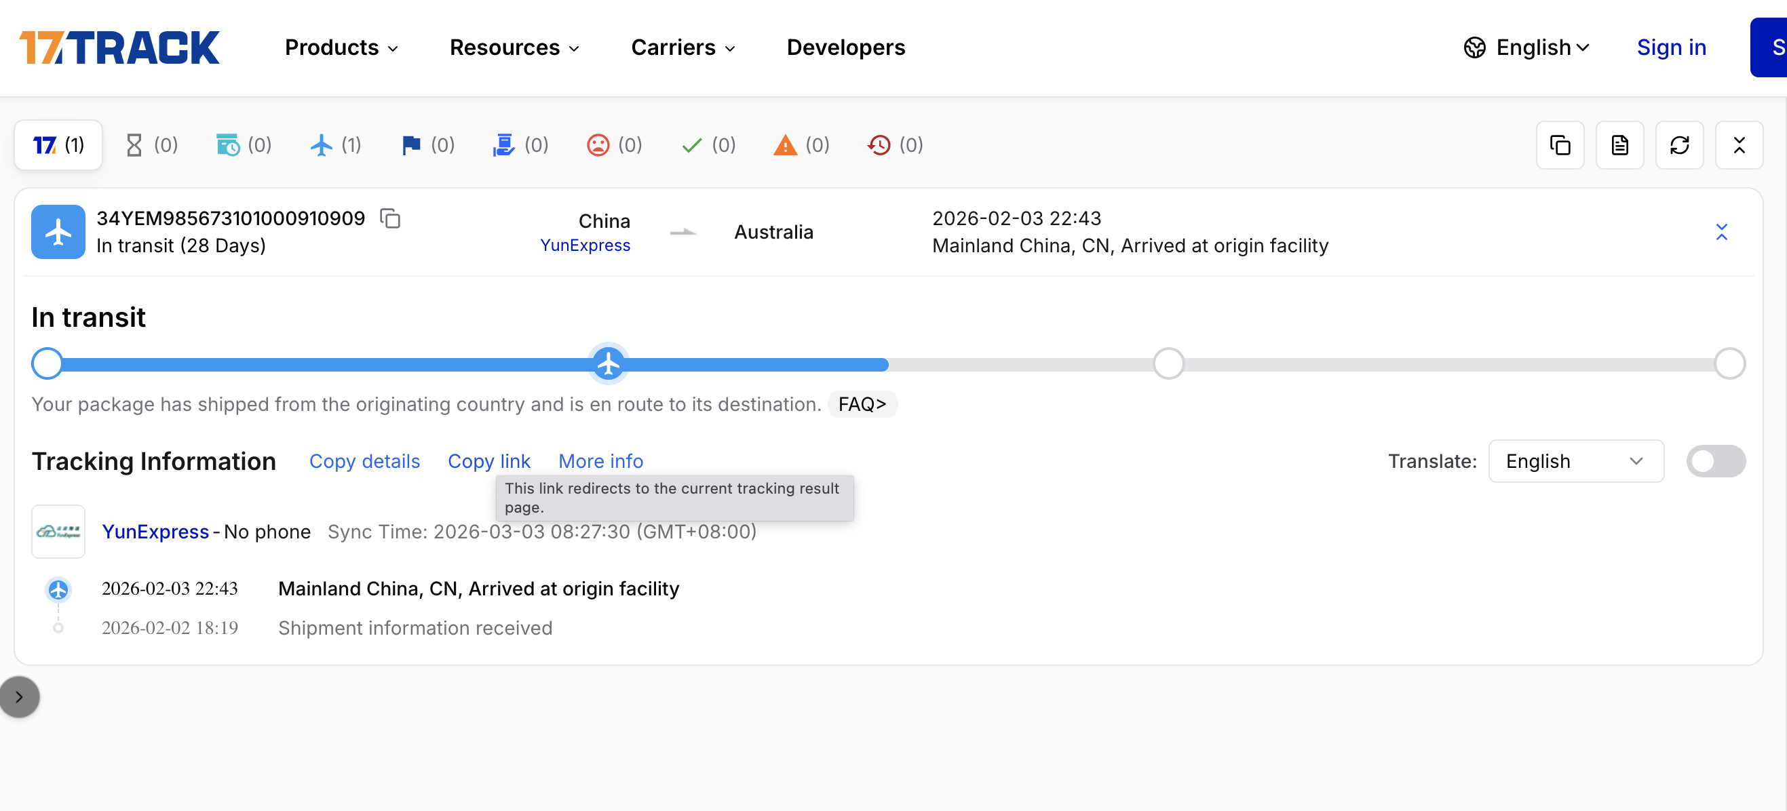Open the English site language selector
This screenshot has height=811, width=1787.
(x=1526, y=47)
